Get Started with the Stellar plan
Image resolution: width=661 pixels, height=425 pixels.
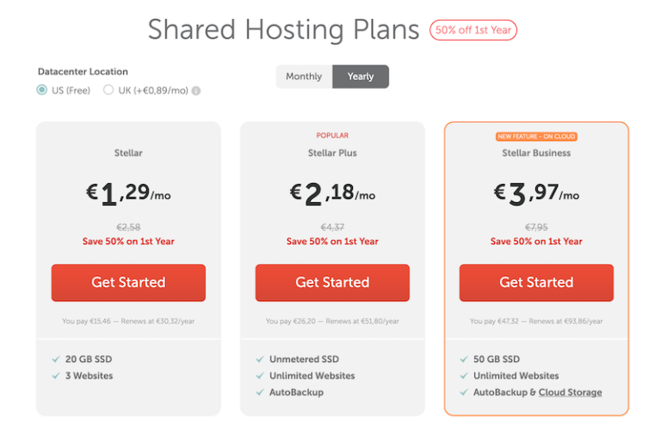click(x=128, y=282)
